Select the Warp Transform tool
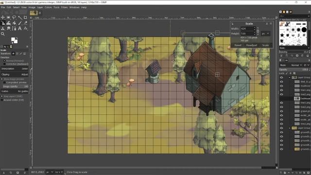The width and height of the screenshot is (311, 175). click(8, 23)
